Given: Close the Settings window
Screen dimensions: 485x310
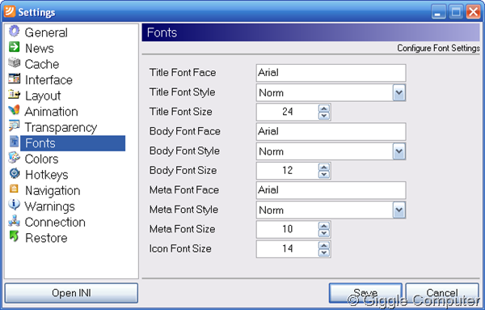Looking at the screenshot, I should point(473,12).
